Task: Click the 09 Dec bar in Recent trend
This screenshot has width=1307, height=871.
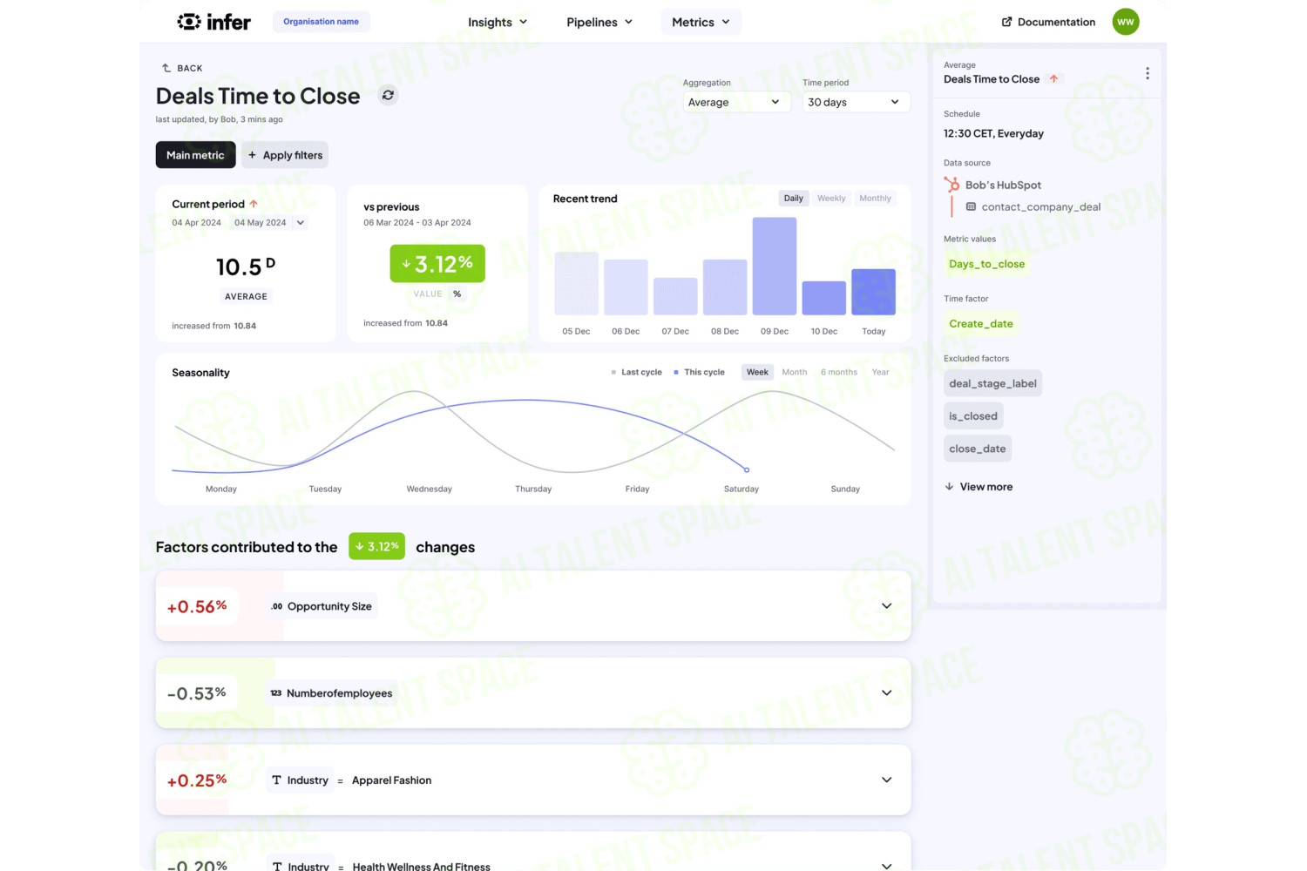Action: [x=774, y=266]
